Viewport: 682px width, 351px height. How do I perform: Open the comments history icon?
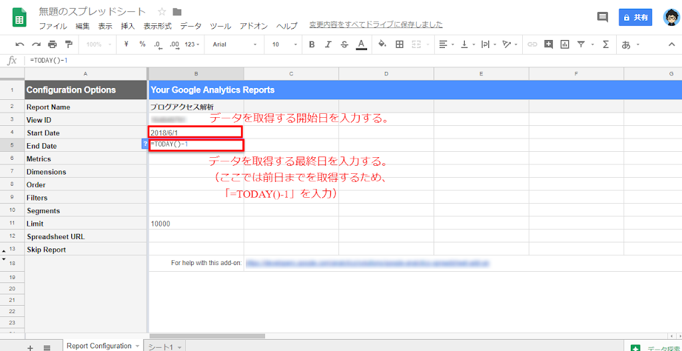tap(602, 17)
